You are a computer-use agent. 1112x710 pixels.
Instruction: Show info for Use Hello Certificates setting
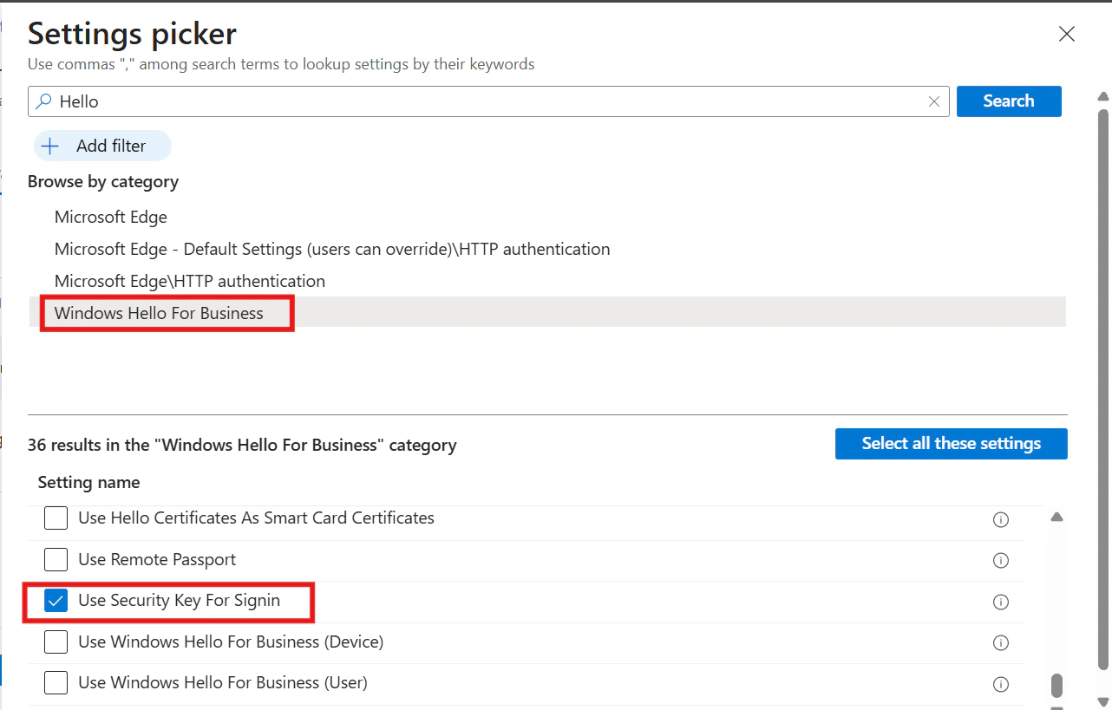click(x=1001, y=519)
